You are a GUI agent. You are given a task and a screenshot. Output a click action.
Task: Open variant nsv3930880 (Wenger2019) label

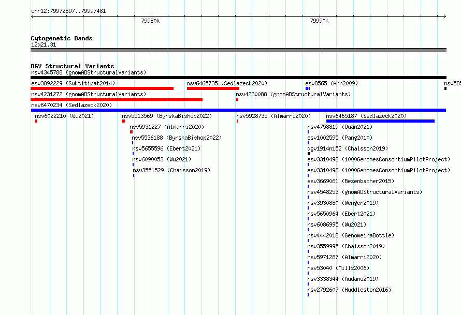(x=343, y=203)
